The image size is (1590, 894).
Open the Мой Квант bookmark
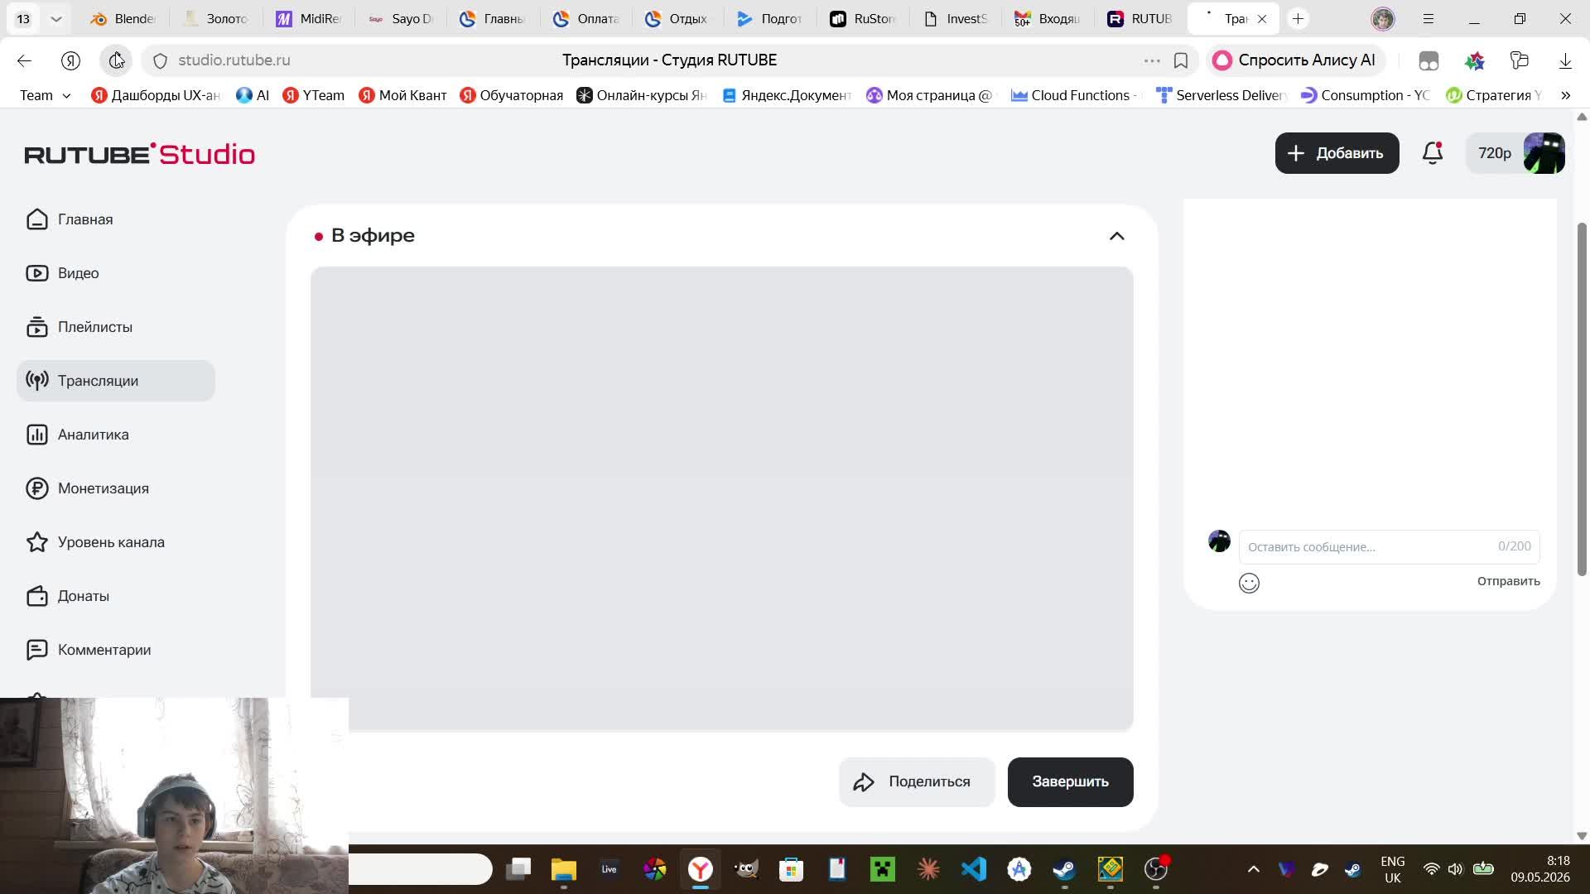(x=402, y=95)
